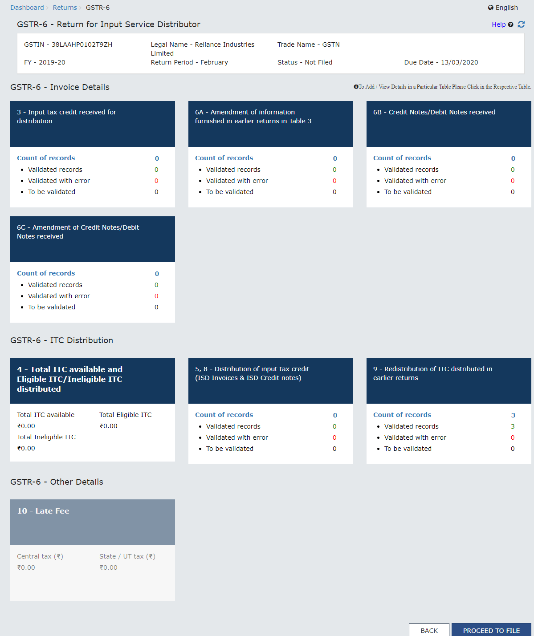Click the refresh icon beside Help

pos(521,24)
